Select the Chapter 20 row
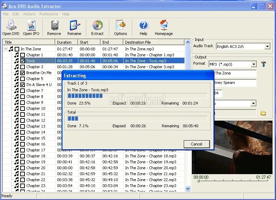This screenshot has width=276, height=200. click(x=94, y=168)
